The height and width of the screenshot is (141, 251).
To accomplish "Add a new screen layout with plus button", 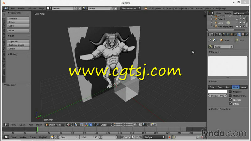I will point(76,8).
